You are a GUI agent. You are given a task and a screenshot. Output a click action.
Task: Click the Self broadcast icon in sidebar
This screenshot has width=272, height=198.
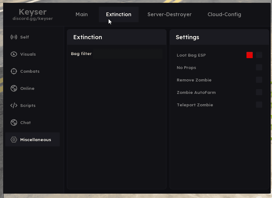point(14,37)
